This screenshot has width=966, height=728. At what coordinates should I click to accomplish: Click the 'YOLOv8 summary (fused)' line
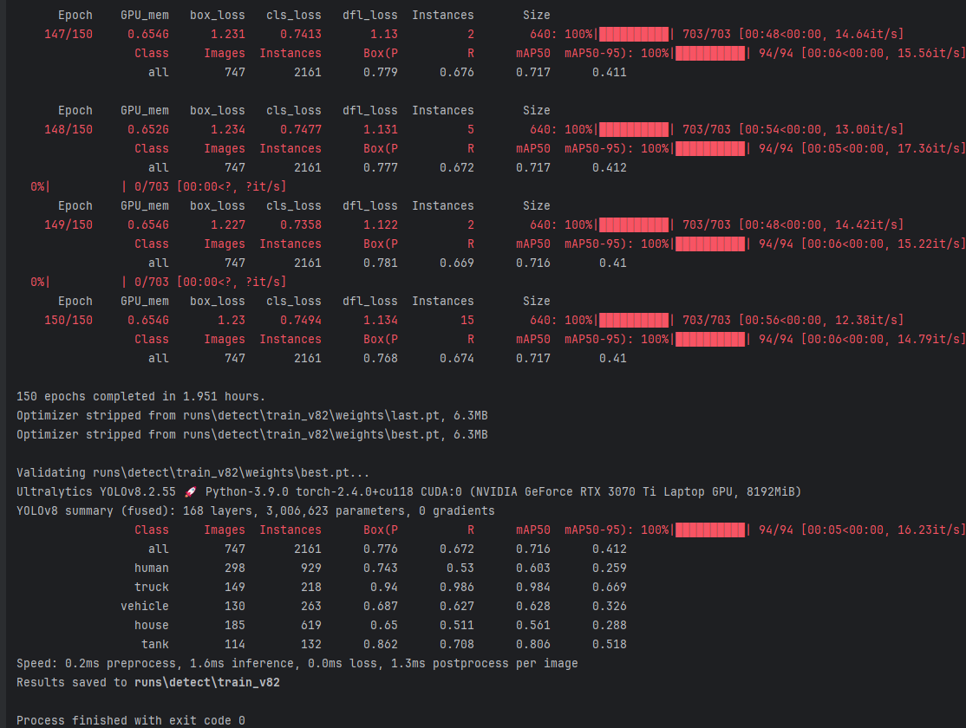point(255,510)
